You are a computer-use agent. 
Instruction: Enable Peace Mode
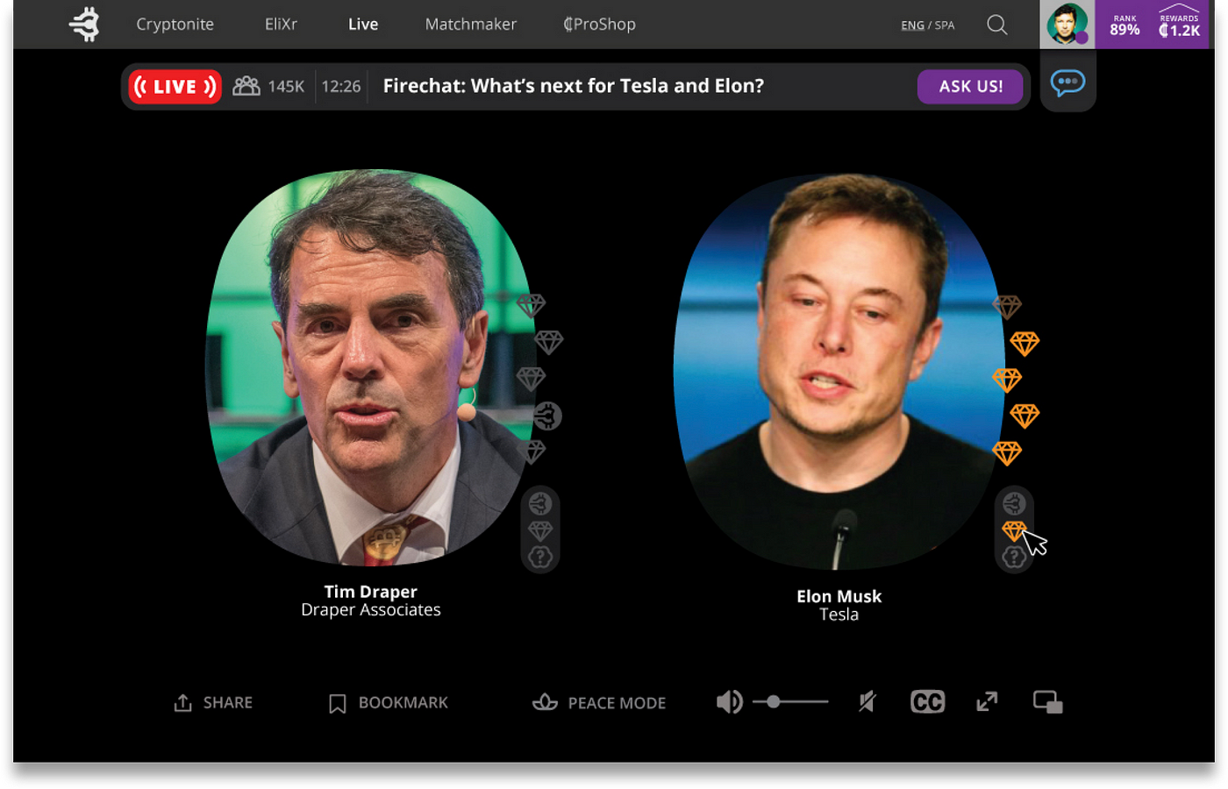tap(600, 703)
